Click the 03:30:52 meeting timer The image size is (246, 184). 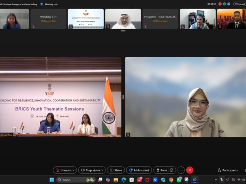pos(212,4)
